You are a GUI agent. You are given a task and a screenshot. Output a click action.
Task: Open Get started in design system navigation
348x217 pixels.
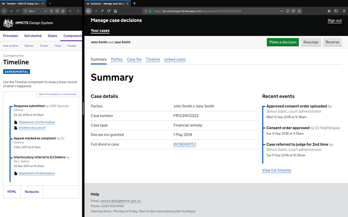pyautogui.click(x=33, y=36)
